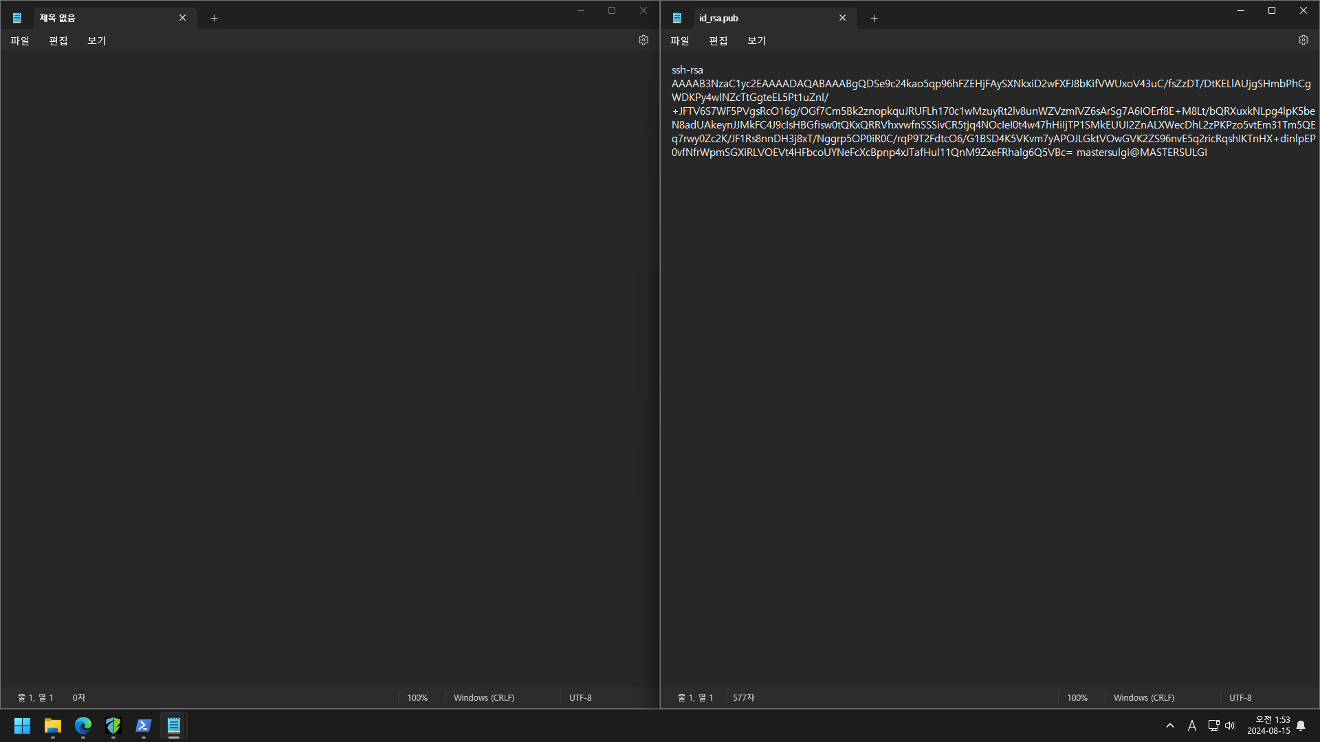Add new tab in left Notepad window
This screenshot has width=1320, height=742.
[x=214, y=19]
